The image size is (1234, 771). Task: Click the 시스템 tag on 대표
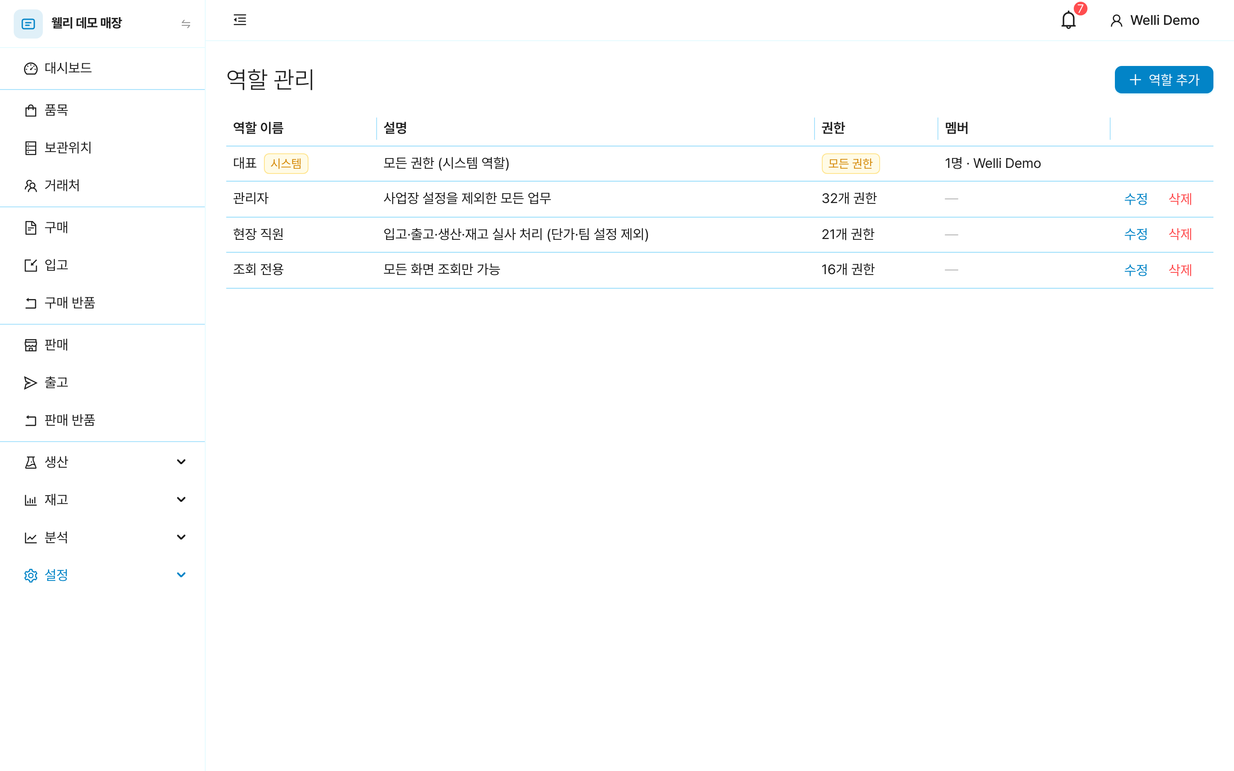[x=286, y=164]
